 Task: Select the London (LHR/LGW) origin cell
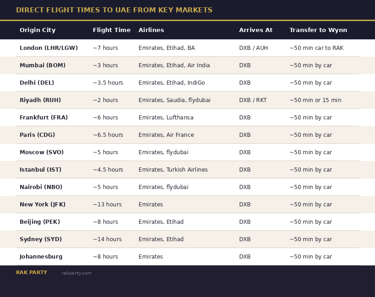48,48
